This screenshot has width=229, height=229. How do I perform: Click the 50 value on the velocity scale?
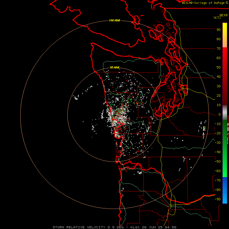tap(219, 67)
